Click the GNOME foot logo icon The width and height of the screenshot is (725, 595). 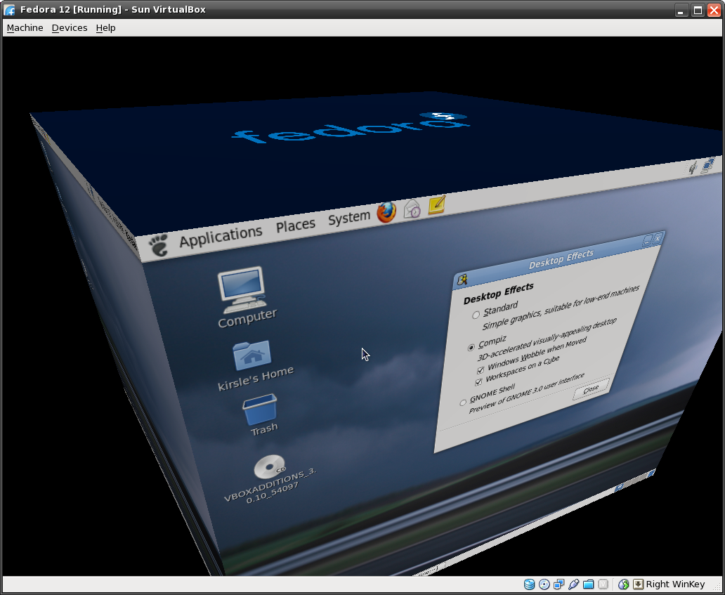click(x=159, y=245)
